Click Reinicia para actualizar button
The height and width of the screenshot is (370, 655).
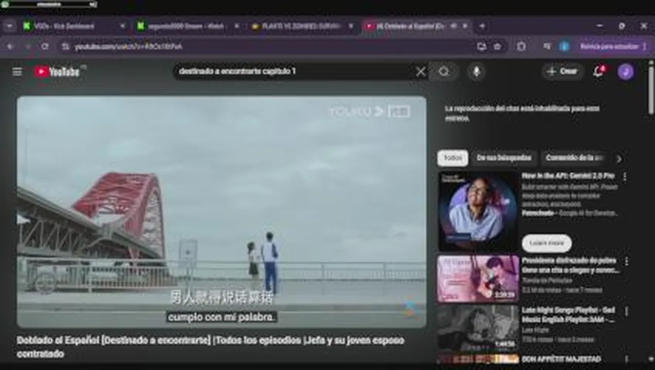pos(609,46)
